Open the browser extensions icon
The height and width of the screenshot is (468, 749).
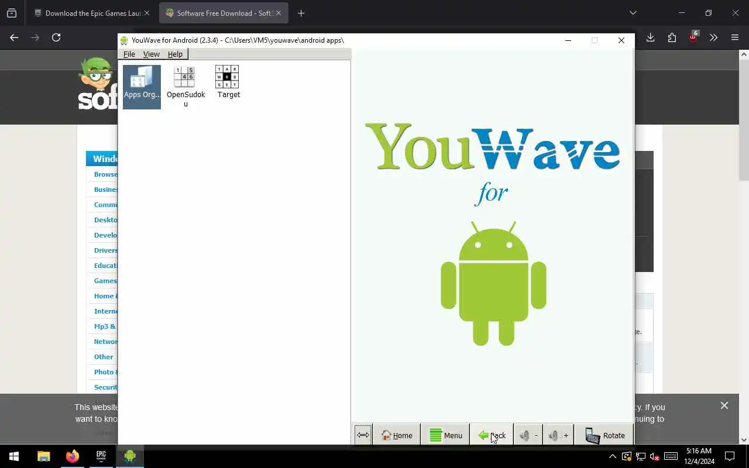click(x=672, y=37)
